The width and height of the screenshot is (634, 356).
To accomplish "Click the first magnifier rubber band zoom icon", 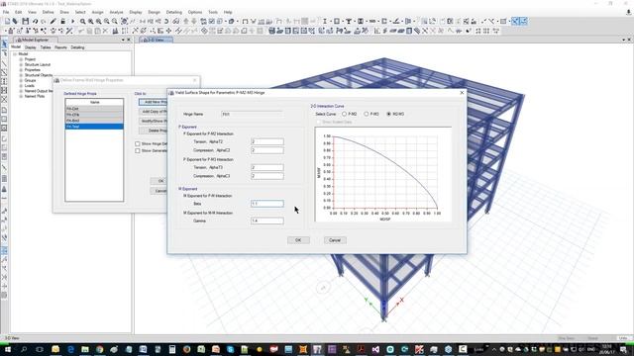I will pyautogui.click(x=83, y=21).
